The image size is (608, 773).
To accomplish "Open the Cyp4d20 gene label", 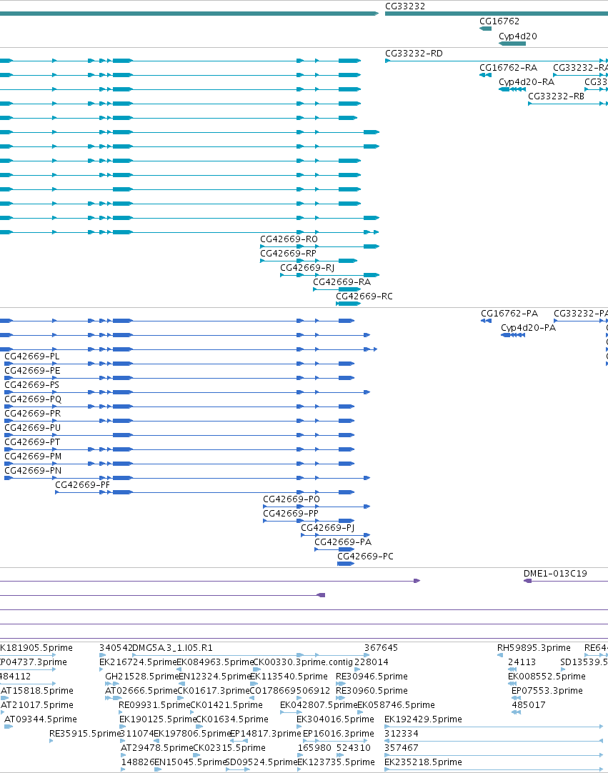I will click(x=518, y=36).
